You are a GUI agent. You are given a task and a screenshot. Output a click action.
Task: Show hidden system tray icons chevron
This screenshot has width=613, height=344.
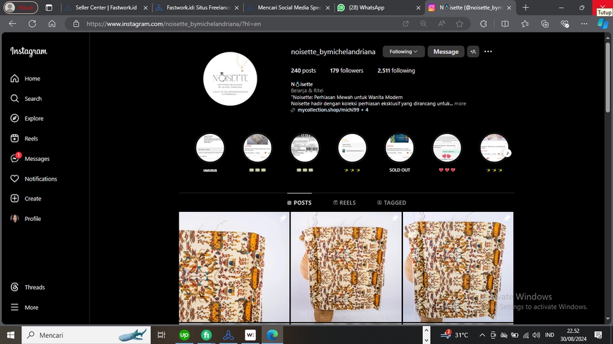tap(482, 335)
